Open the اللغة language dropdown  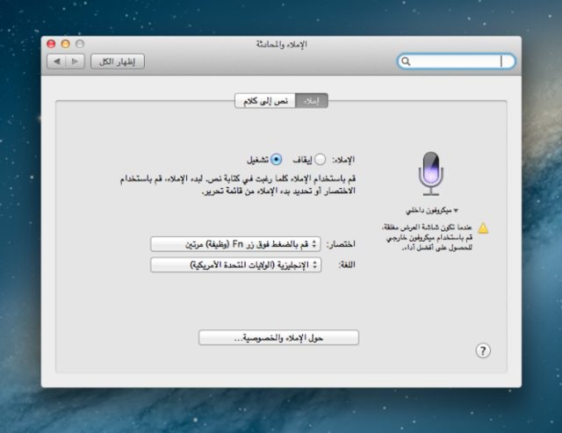pos(235,264)
